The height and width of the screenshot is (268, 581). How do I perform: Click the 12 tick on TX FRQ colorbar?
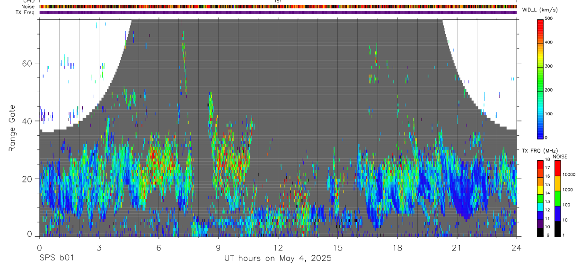[x=547, y=210]
